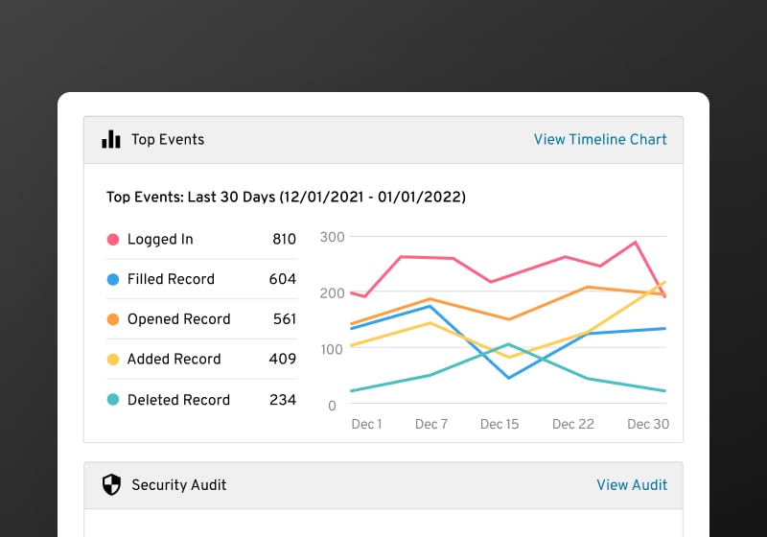Click the shield icon beside Security Audit

[x=111, y=485]
